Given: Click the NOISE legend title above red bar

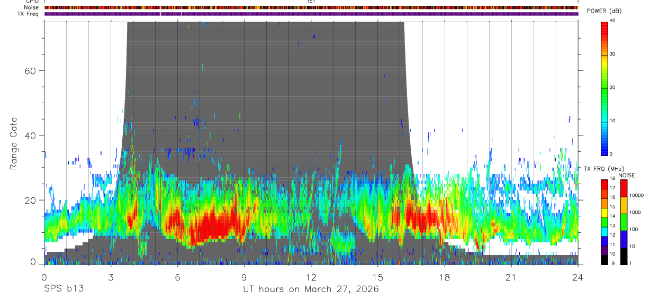Looking at the screenshot, I should [627, 175].
